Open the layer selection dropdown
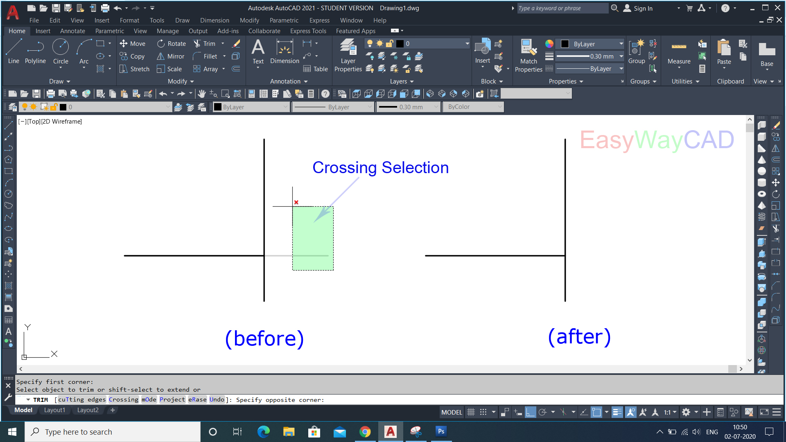The height and width of the screenshot is (442, 786). click(x=467, y=43)
